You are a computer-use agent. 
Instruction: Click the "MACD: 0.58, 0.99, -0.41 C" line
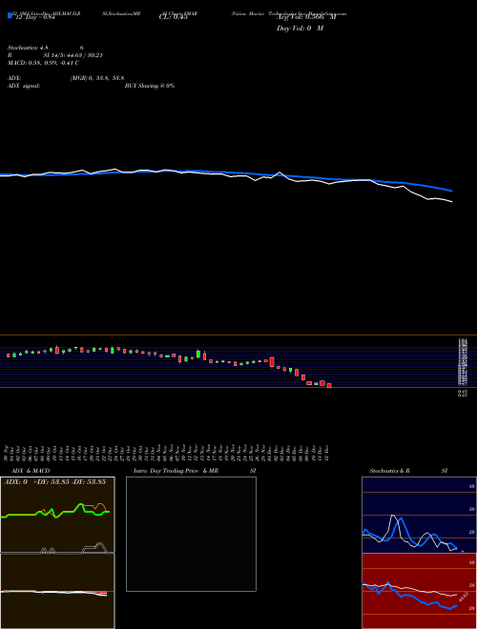(x=43, y=63)
